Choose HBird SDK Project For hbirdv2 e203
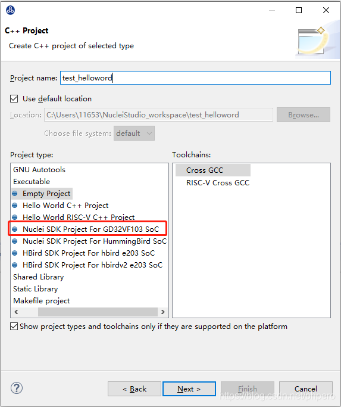The width and height of the screenshot is (341, 407). click(x=93, y=265)
